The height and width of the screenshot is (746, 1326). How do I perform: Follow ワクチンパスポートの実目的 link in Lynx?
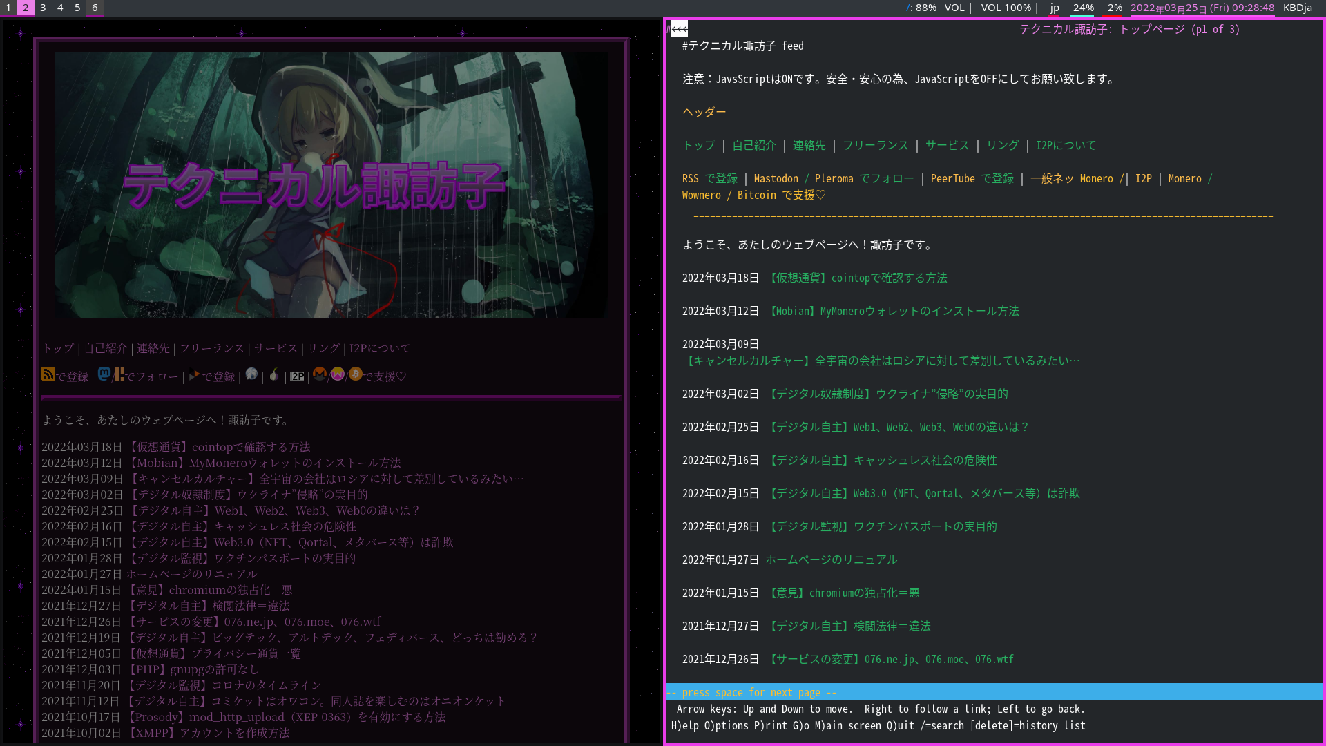pos(881,526)
